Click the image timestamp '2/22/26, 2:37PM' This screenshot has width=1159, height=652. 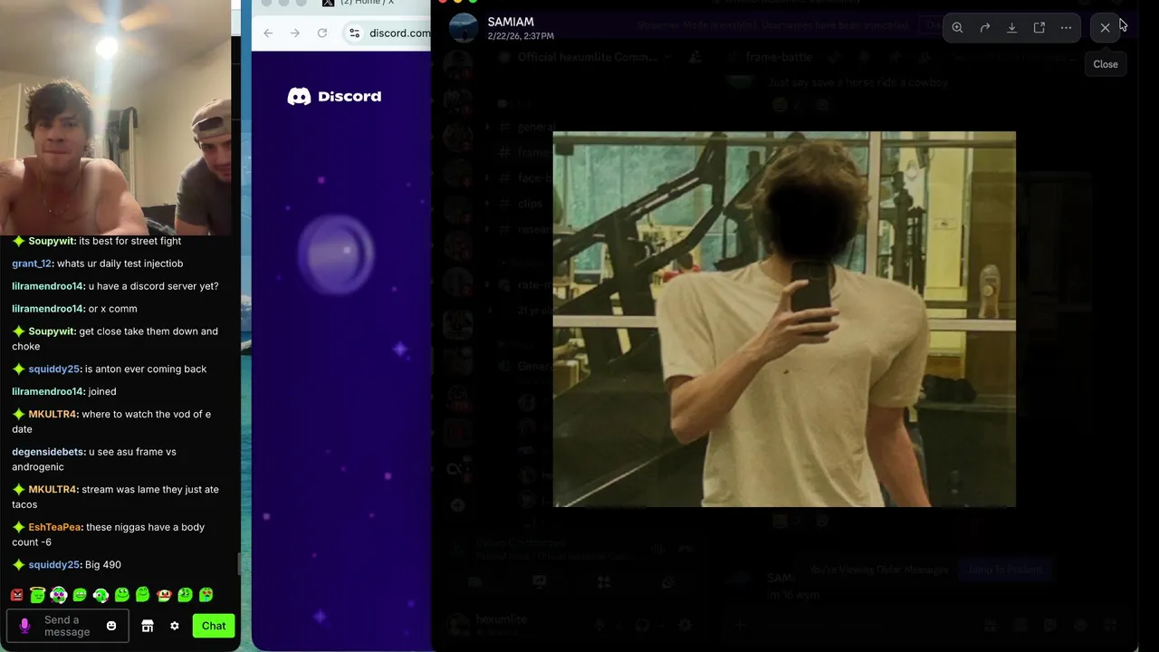521,36
